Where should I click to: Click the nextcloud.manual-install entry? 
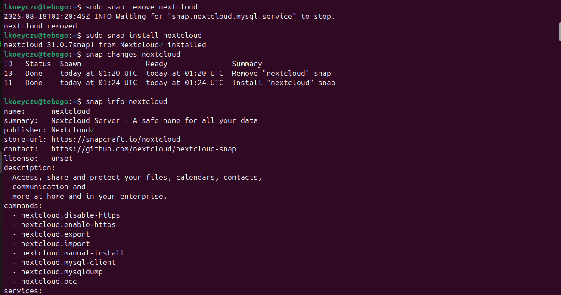(73, 253)
